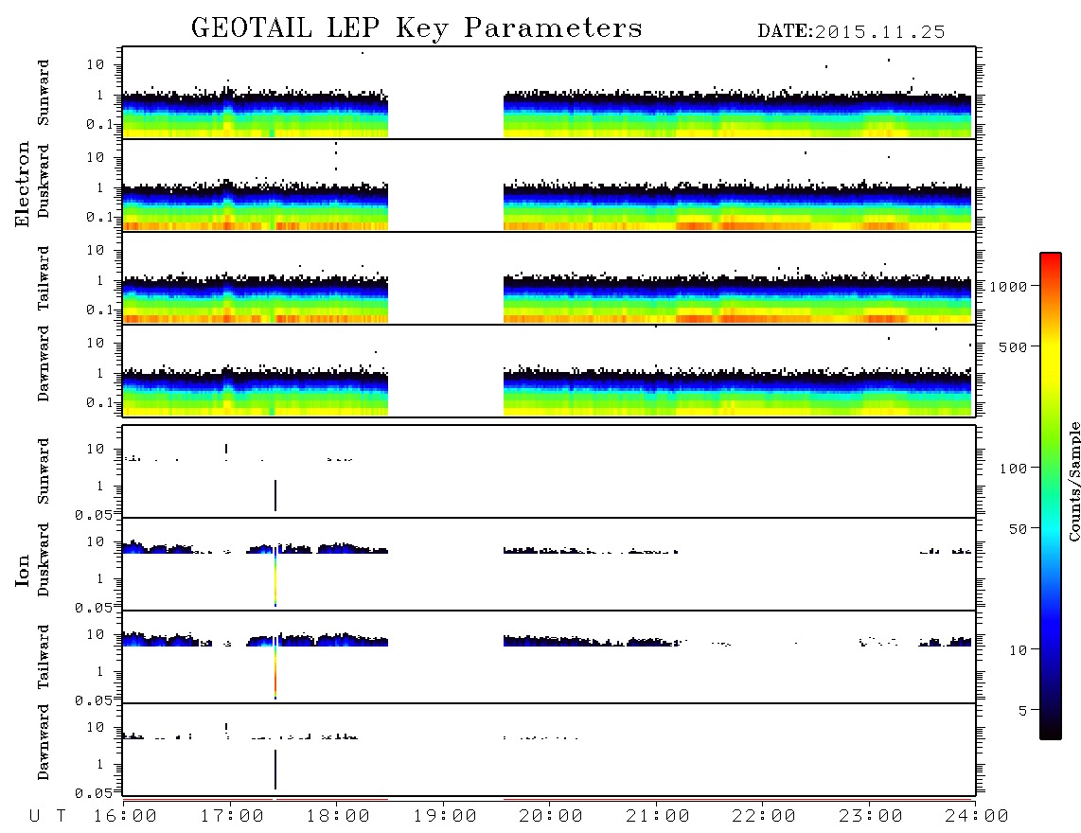Select the Electron Tailward panel label
The image size is (1081, 833).
tap(44, 278)
